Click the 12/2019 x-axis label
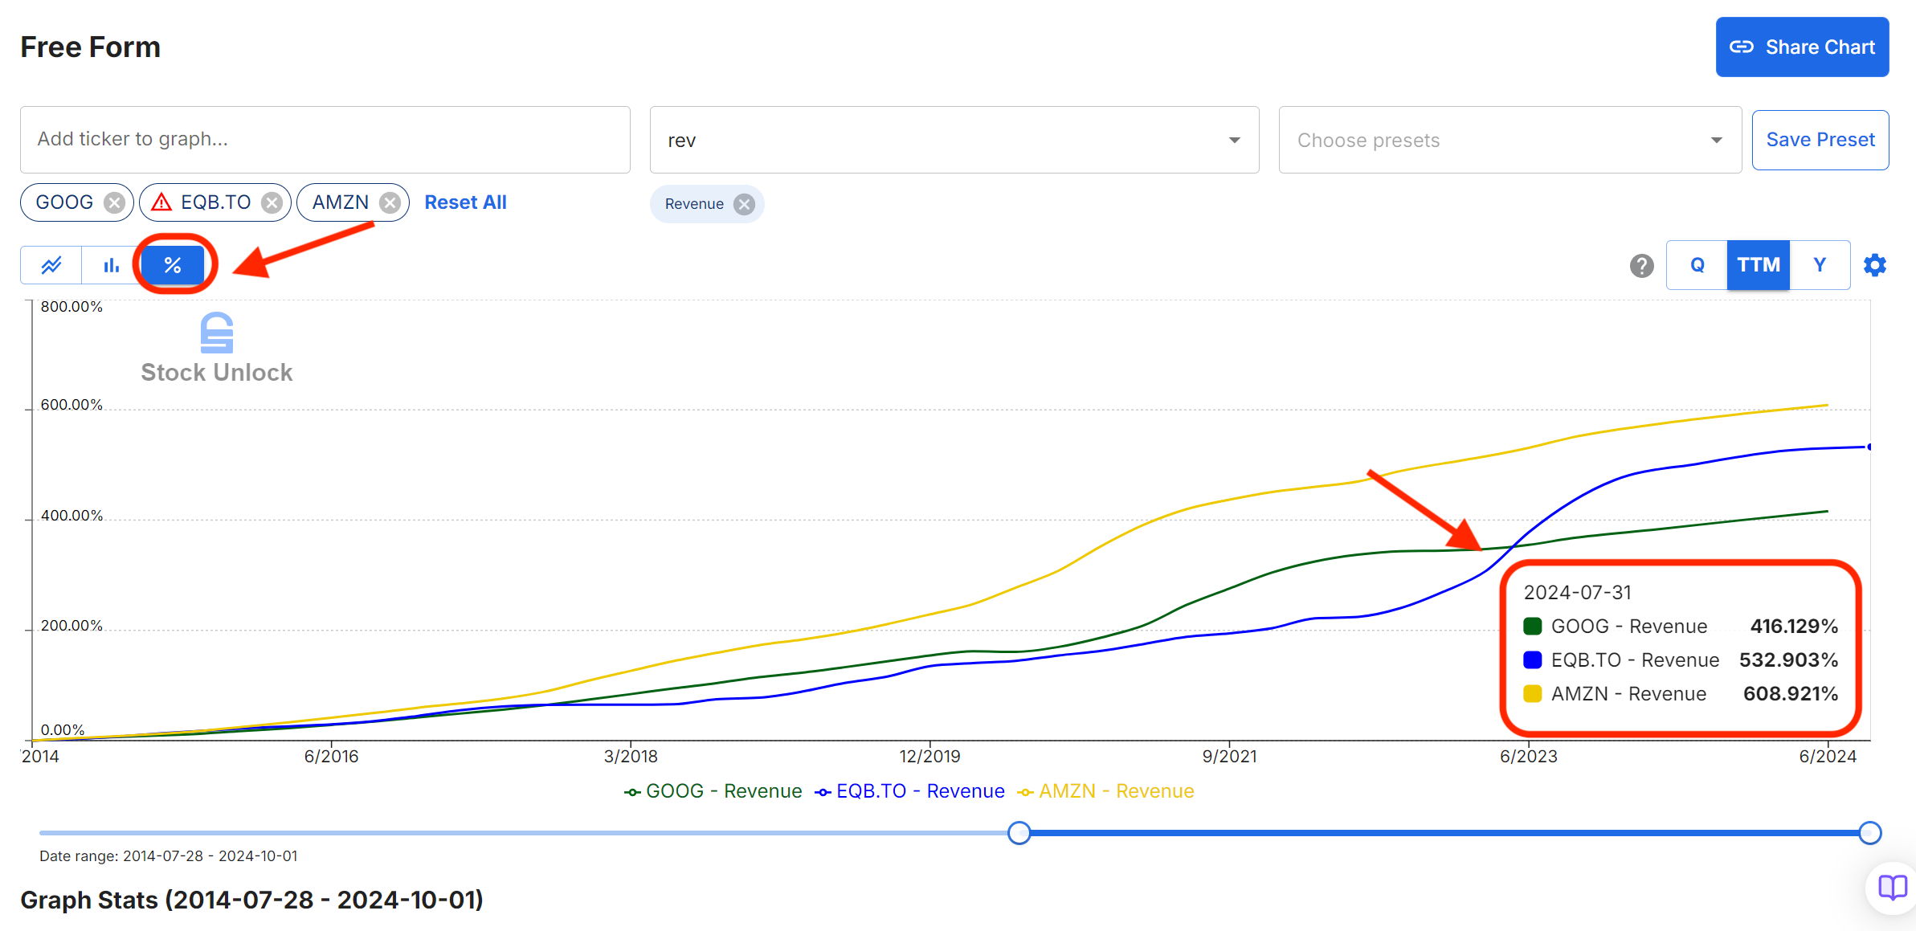This screenshot has width=1916, height=931. coord(929,757)
